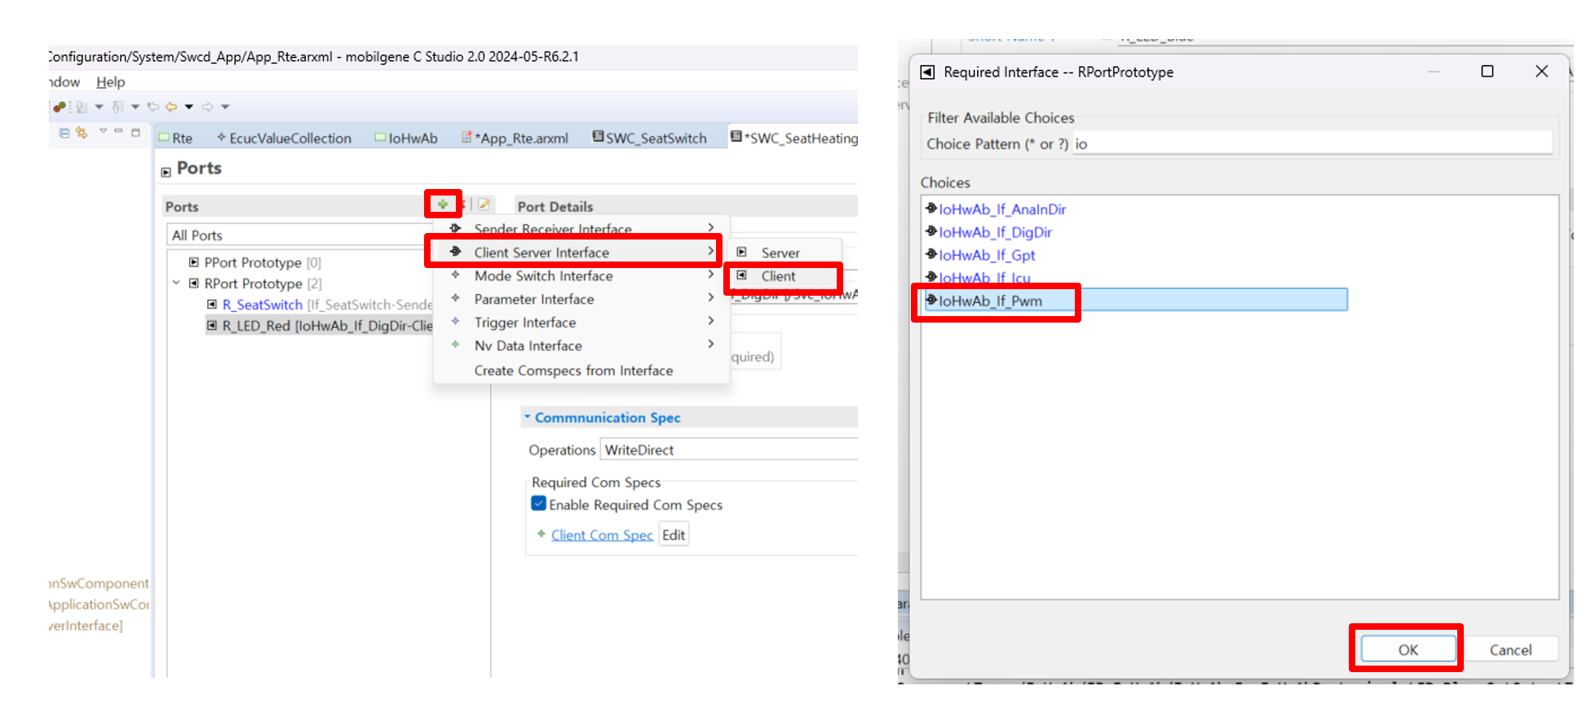Select IoHwAb_If_Pwm in the Choices list
This screenshot has height=721, width=1591.
[x=990, y=301]
